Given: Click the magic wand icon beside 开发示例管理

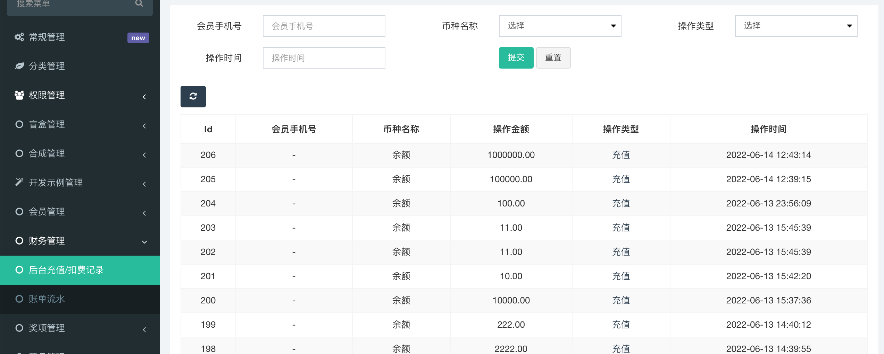Looking at the screenshot, I should [19, 182].
